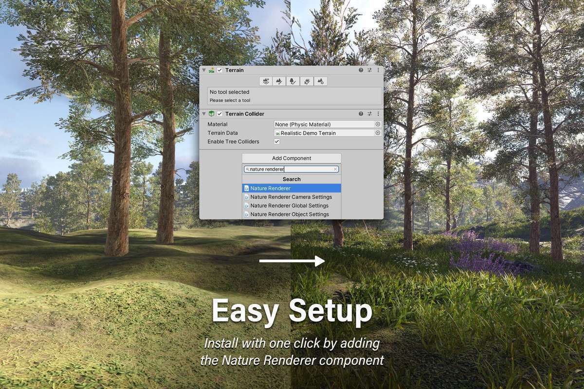This screenshot has width=584, height=389.
Task: Select Nature Renderer from search results
Action: point(292,188)
